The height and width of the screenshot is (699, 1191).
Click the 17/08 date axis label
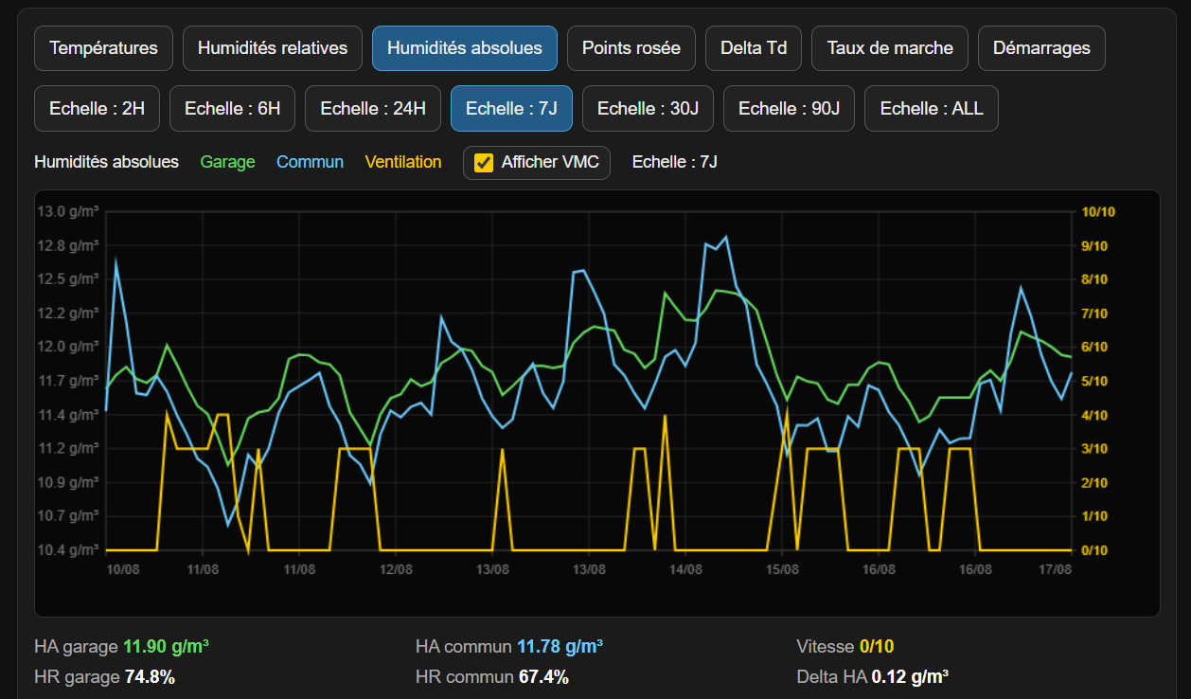coord(1055,569)
